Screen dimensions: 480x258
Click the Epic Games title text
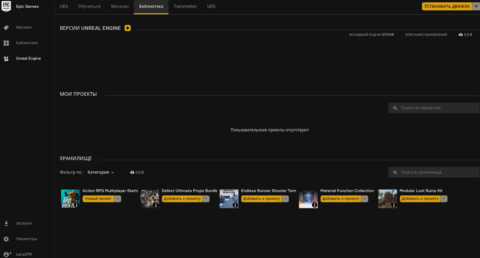coord(27,6)
